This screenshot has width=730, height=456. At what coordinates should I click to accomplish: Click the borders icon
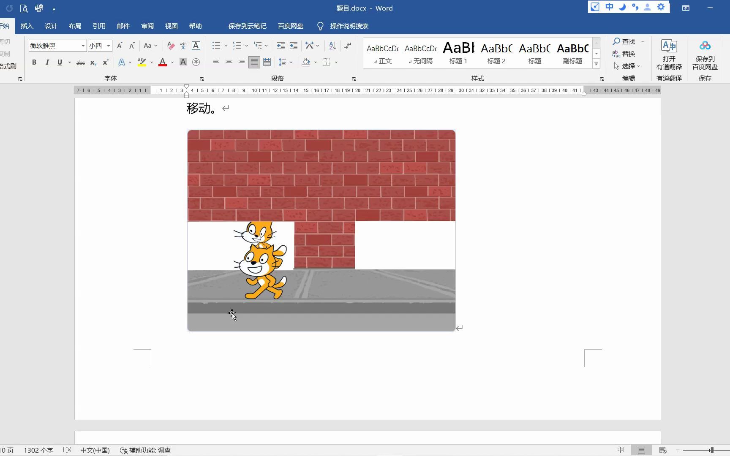tap(327, 62)
